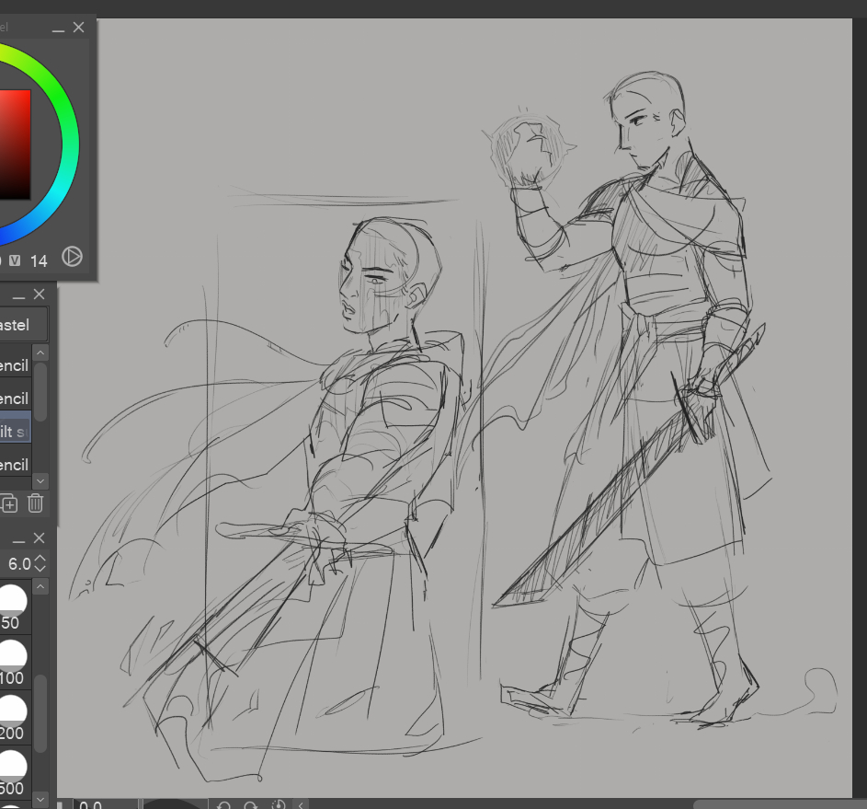Close the color wheel panel
The image size is (867, 809).
78,28
